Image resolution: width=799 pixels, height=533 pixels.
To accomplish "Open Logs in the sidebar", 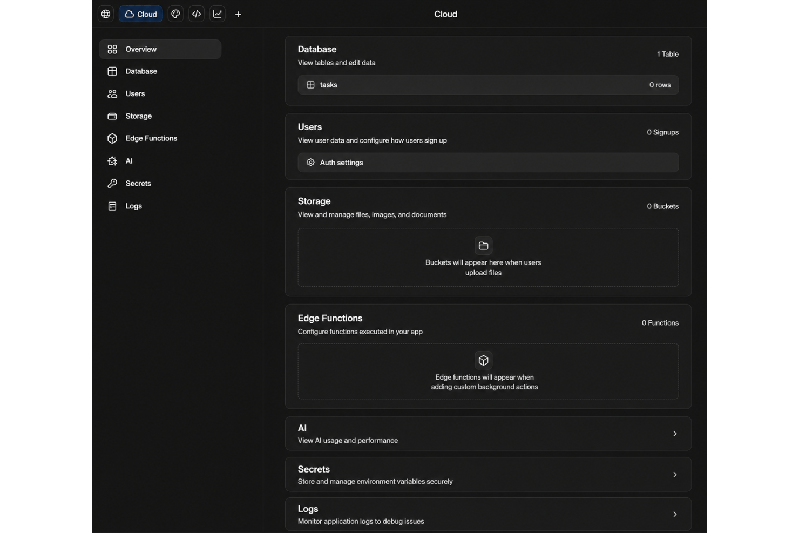I will [160, 206].
